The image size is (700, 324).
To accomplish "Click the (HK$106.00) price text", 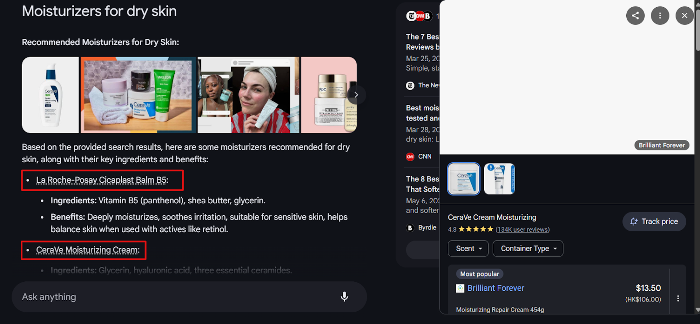I will coord(643,300).
